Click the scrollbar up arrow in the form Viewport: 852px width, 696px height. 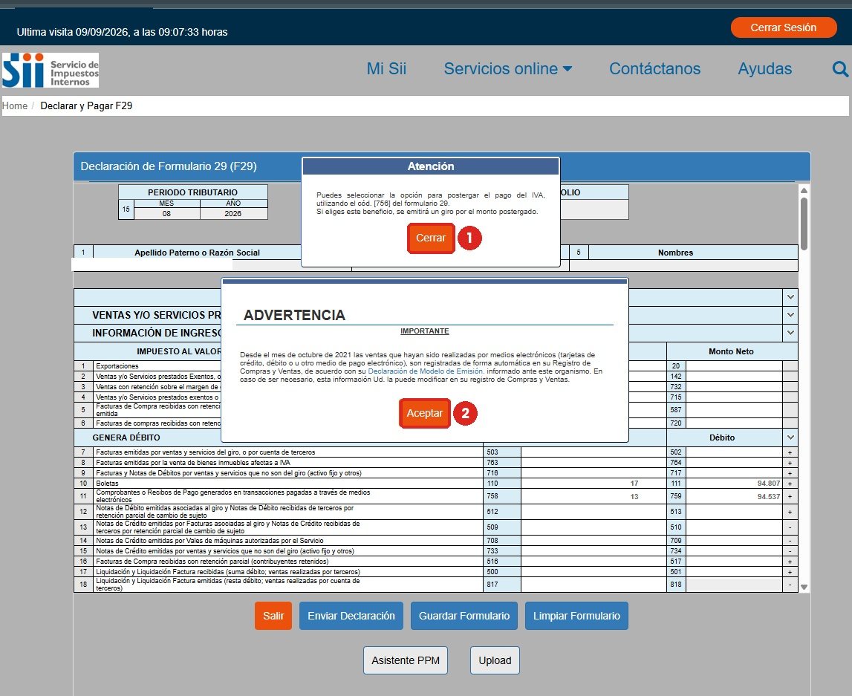804,190
